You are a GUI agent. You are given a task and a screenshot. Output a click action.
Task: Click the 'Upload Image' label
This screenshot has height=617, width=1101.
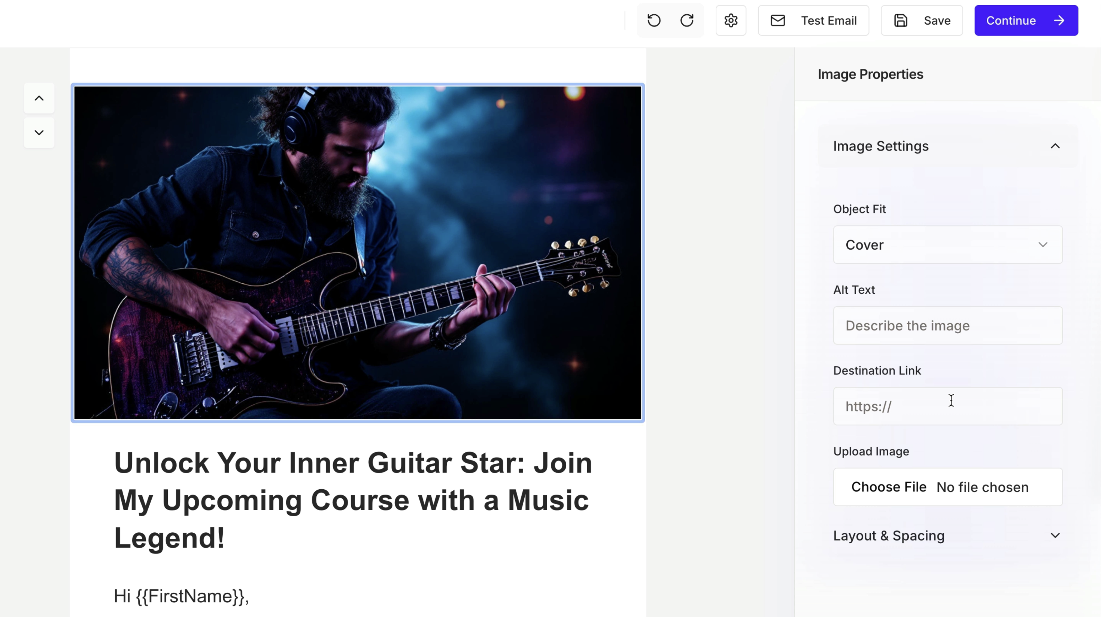(871, 452)
